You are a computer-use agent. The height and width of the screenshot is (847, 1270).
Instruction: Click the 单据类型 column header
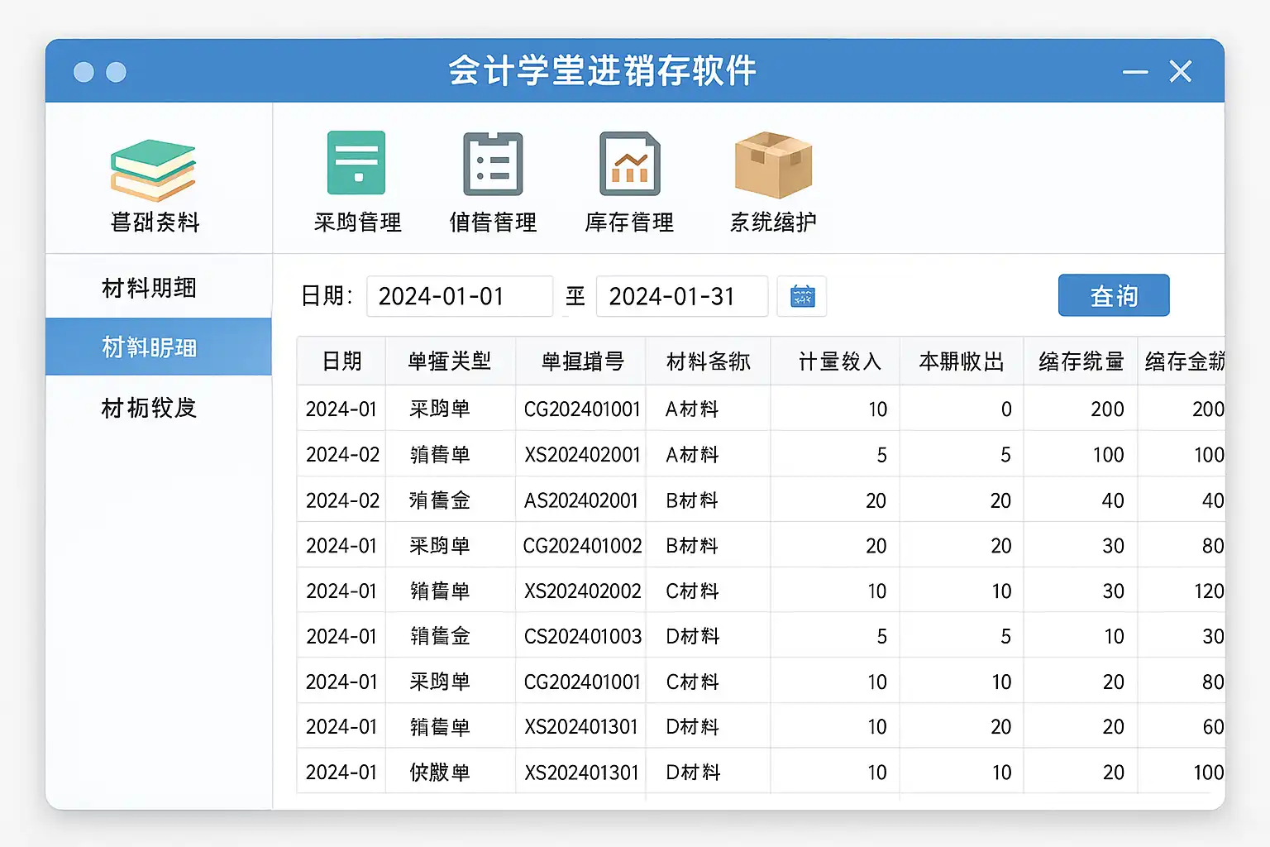coord(450,361)
